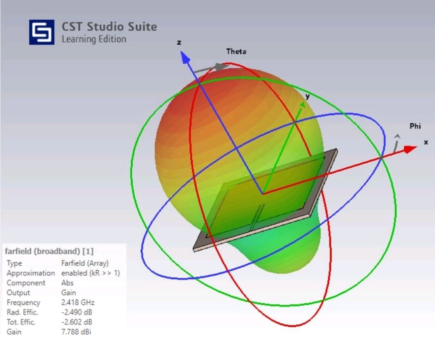This screenshot has height=337, width=435.
Task: Click the gray Theta direction arrow
Action: click(x=211, y=69)
